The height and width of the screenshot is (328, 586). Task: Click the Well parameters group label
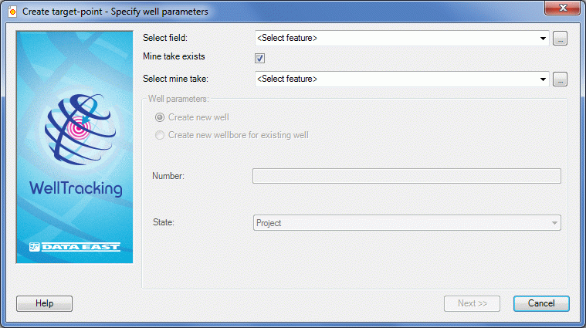pos(178,99)
